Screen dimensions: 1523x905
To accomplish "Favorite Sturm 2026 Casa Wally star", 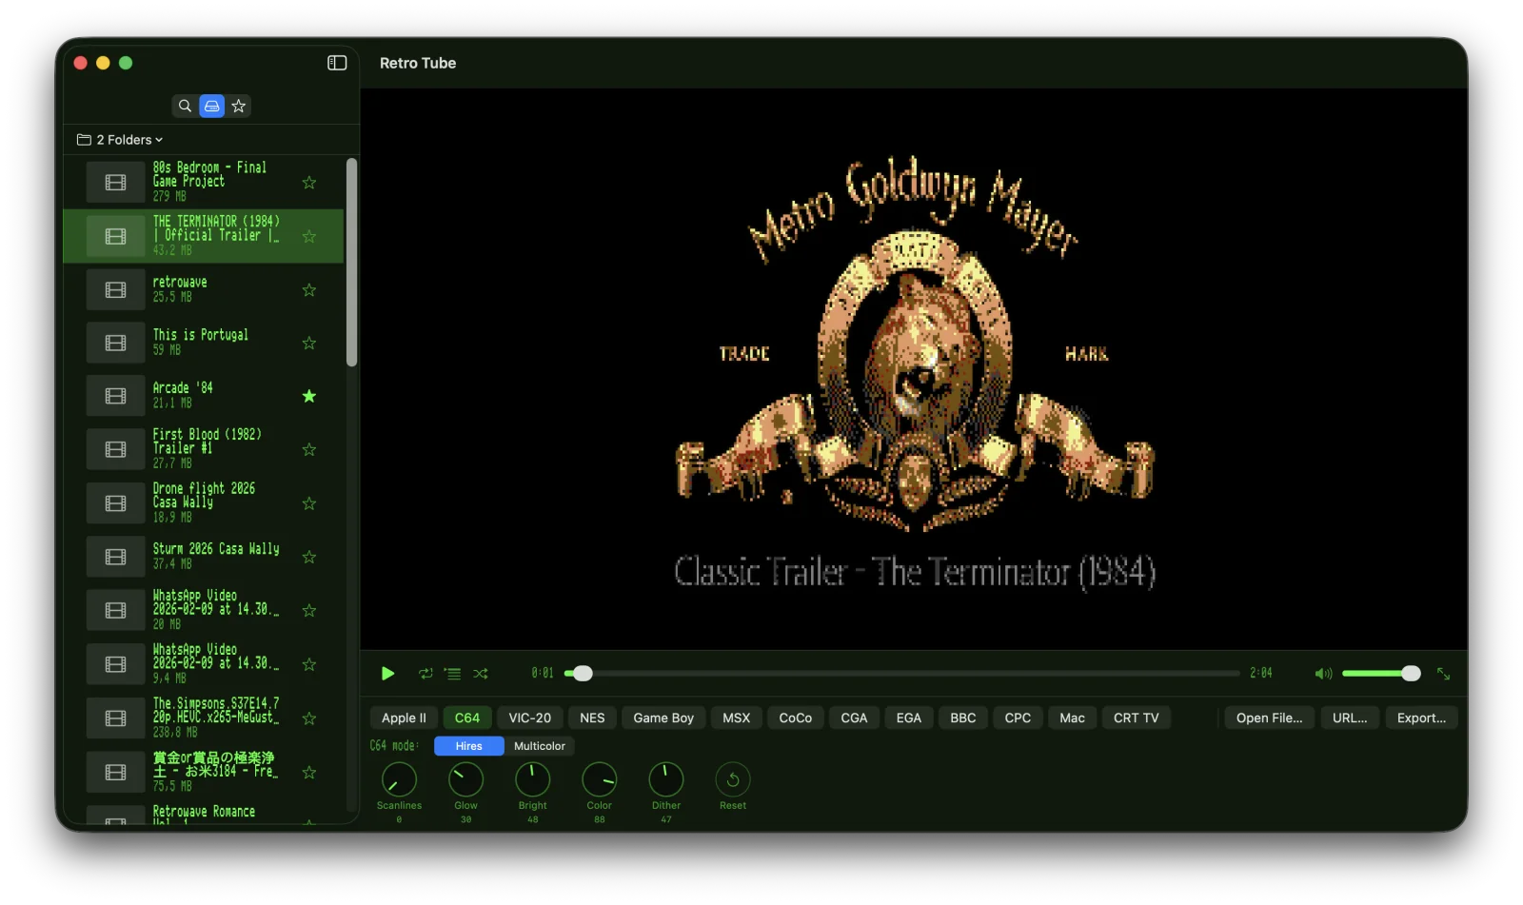I will click(309, 557).
